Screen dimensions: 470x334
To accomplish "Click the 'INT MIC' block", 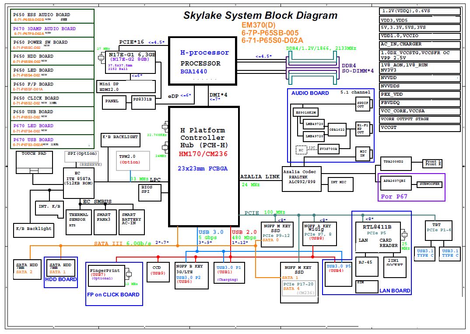I will [340, 184].
